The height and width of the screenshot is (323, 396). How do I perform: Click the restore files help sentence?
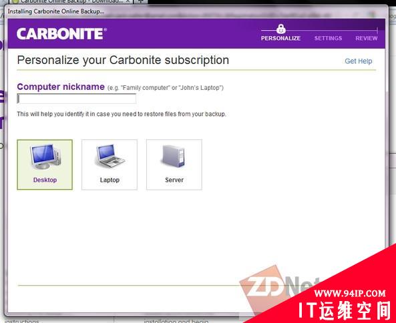tap(122, 114)
